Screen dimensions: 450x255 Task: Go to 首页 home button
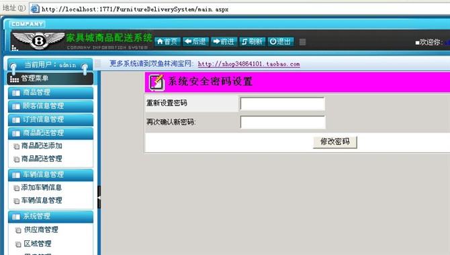[168, 41]
